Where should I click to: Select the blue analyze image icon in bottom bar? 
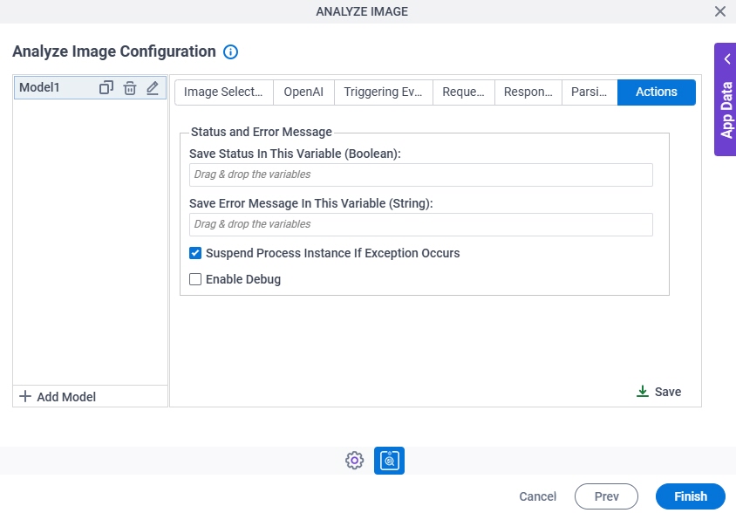(x=389, y=461)
